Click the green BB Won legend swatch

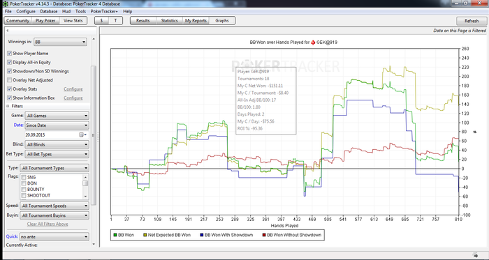click(115, 235)
